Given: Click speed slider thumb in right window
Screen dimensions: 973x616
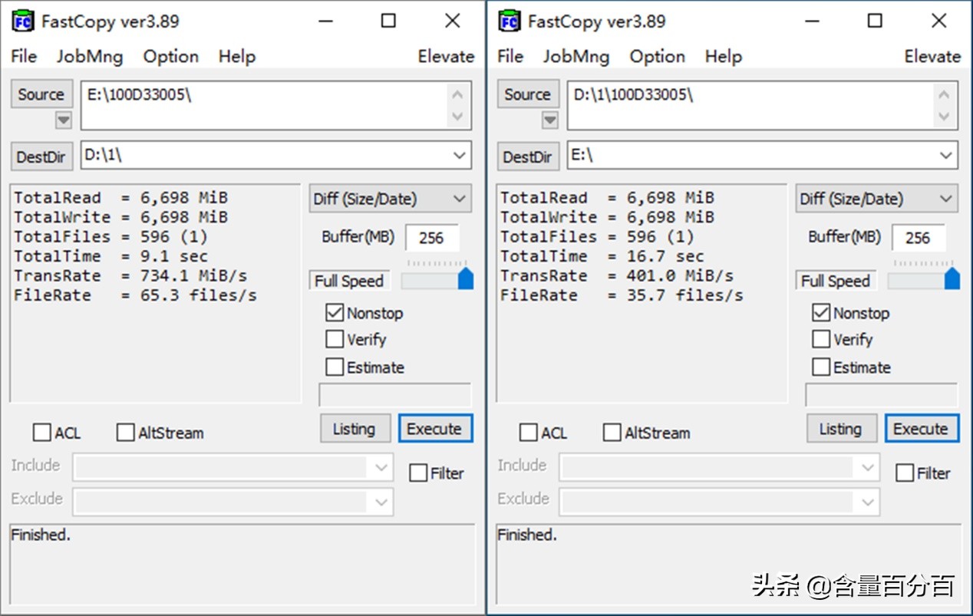Looking at the screenshot, I should tap(952, 278).
